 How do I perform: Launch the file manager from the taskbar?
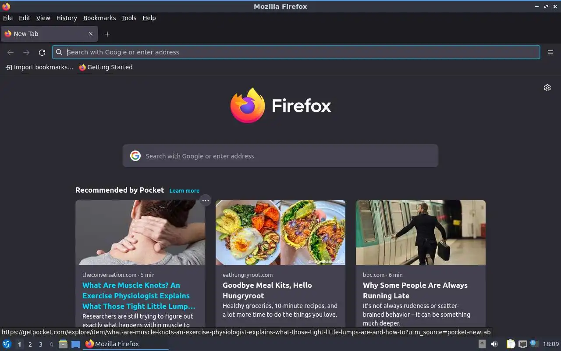pos(63,344)
